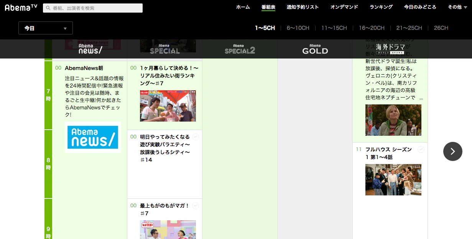Screen dimensions: 472x239
Task: Open the ホーム menu item
Action: pos(243,7)
